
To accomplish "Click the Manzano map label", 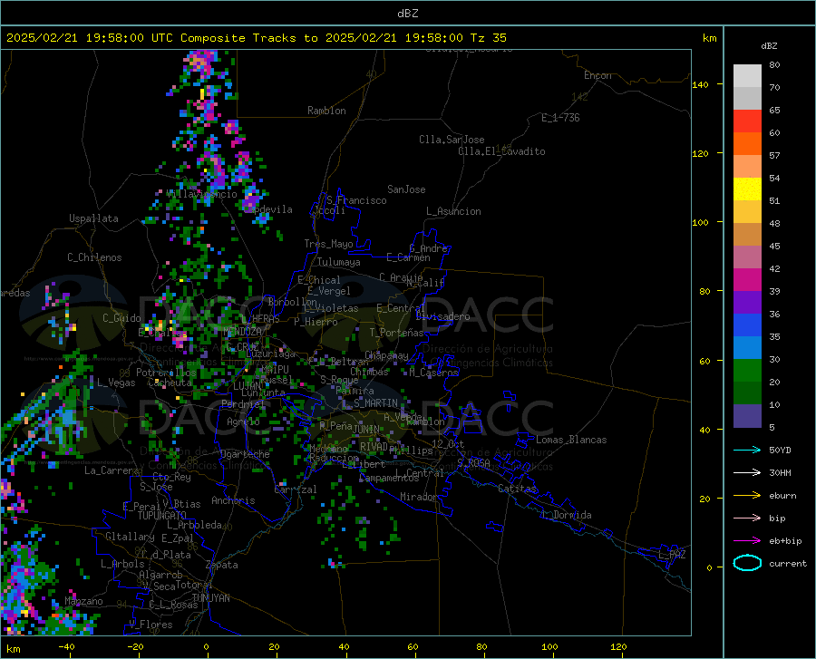I will (x=83, y=601).
